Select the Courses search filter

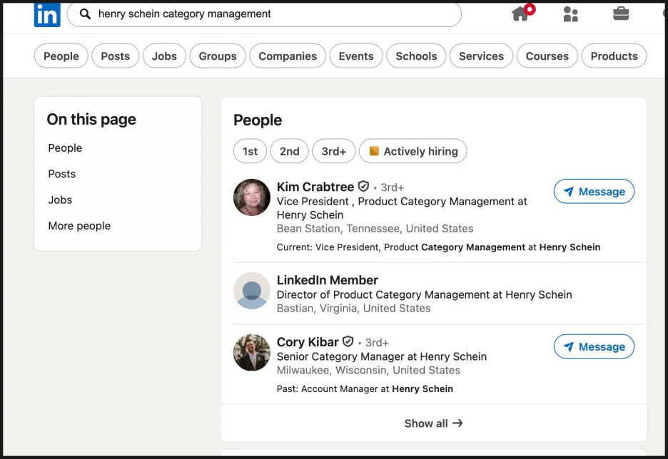(547, 56)
